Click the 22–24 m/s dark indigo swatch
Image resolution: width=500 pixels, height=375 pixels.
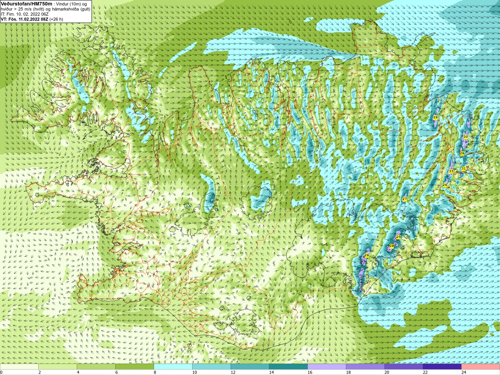(x=442, y=367)
